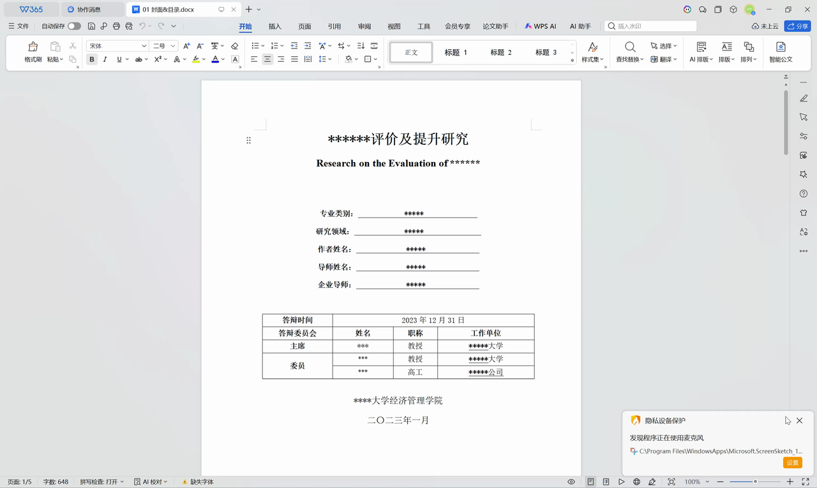This screenshot has width=817, height=488.
Task: Decrease font size with A- icon
Action: point(200,46)
